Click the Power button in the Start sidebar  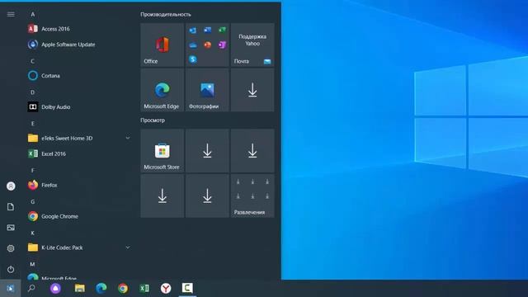[11, 270]
